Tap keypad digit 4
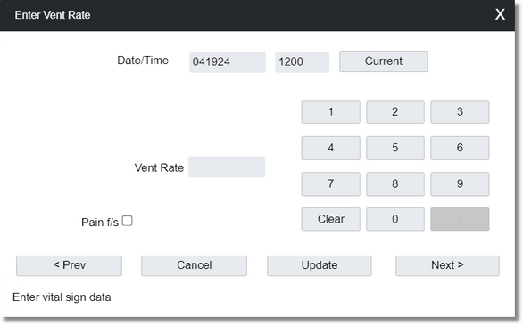Screen dimensions: 523x325 pyautogui.click(x=330, y=148)
